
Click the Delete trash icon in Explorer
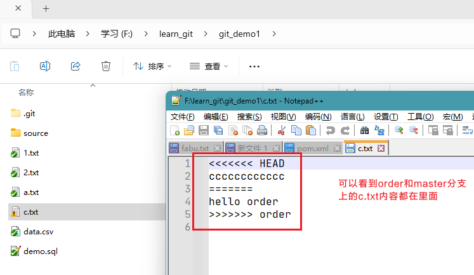(105, 66)
